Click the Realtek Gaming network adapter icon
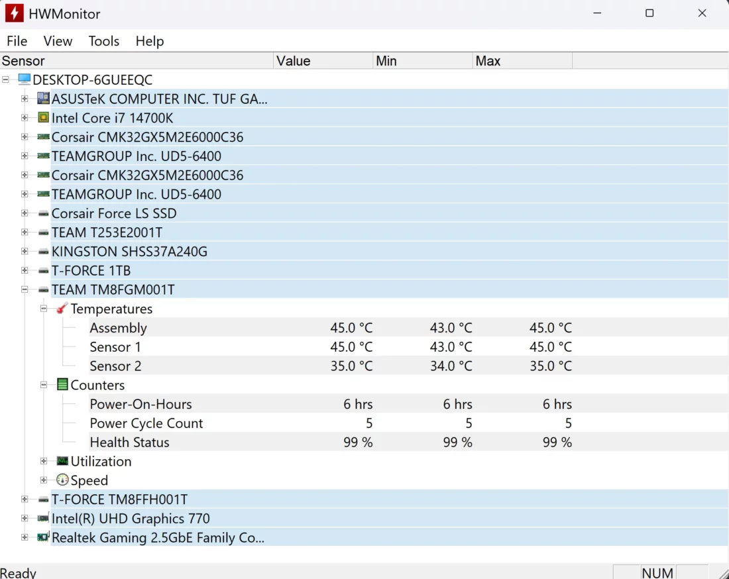This screenshot has height=579, width=729. [x=43, y=537]
